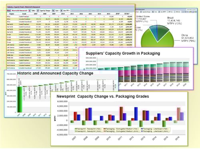Click the hatched red 2016 Corrugated Medium bar
Image resolution: width=200 pixels, height=149 pixels.
[179, 114]
